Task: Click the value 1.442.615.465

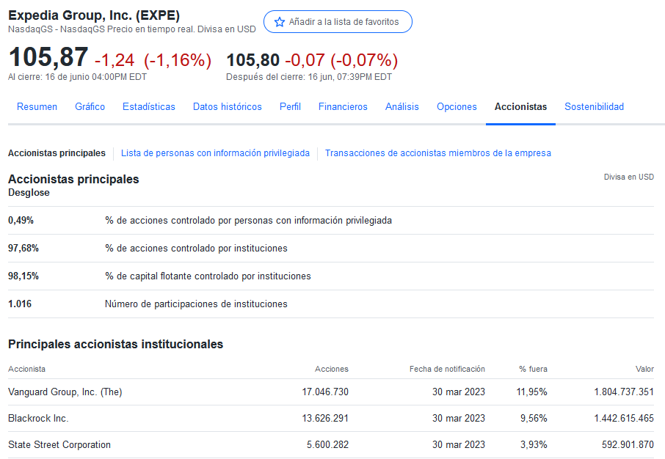Action: click(x=624, y=419)
